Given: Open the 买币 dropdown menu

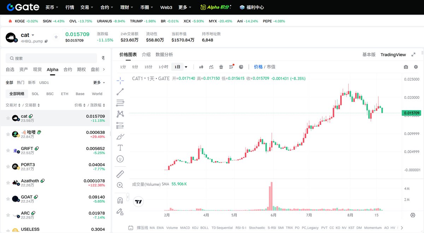Looking at the screenshot, I should tap(52, 7).
